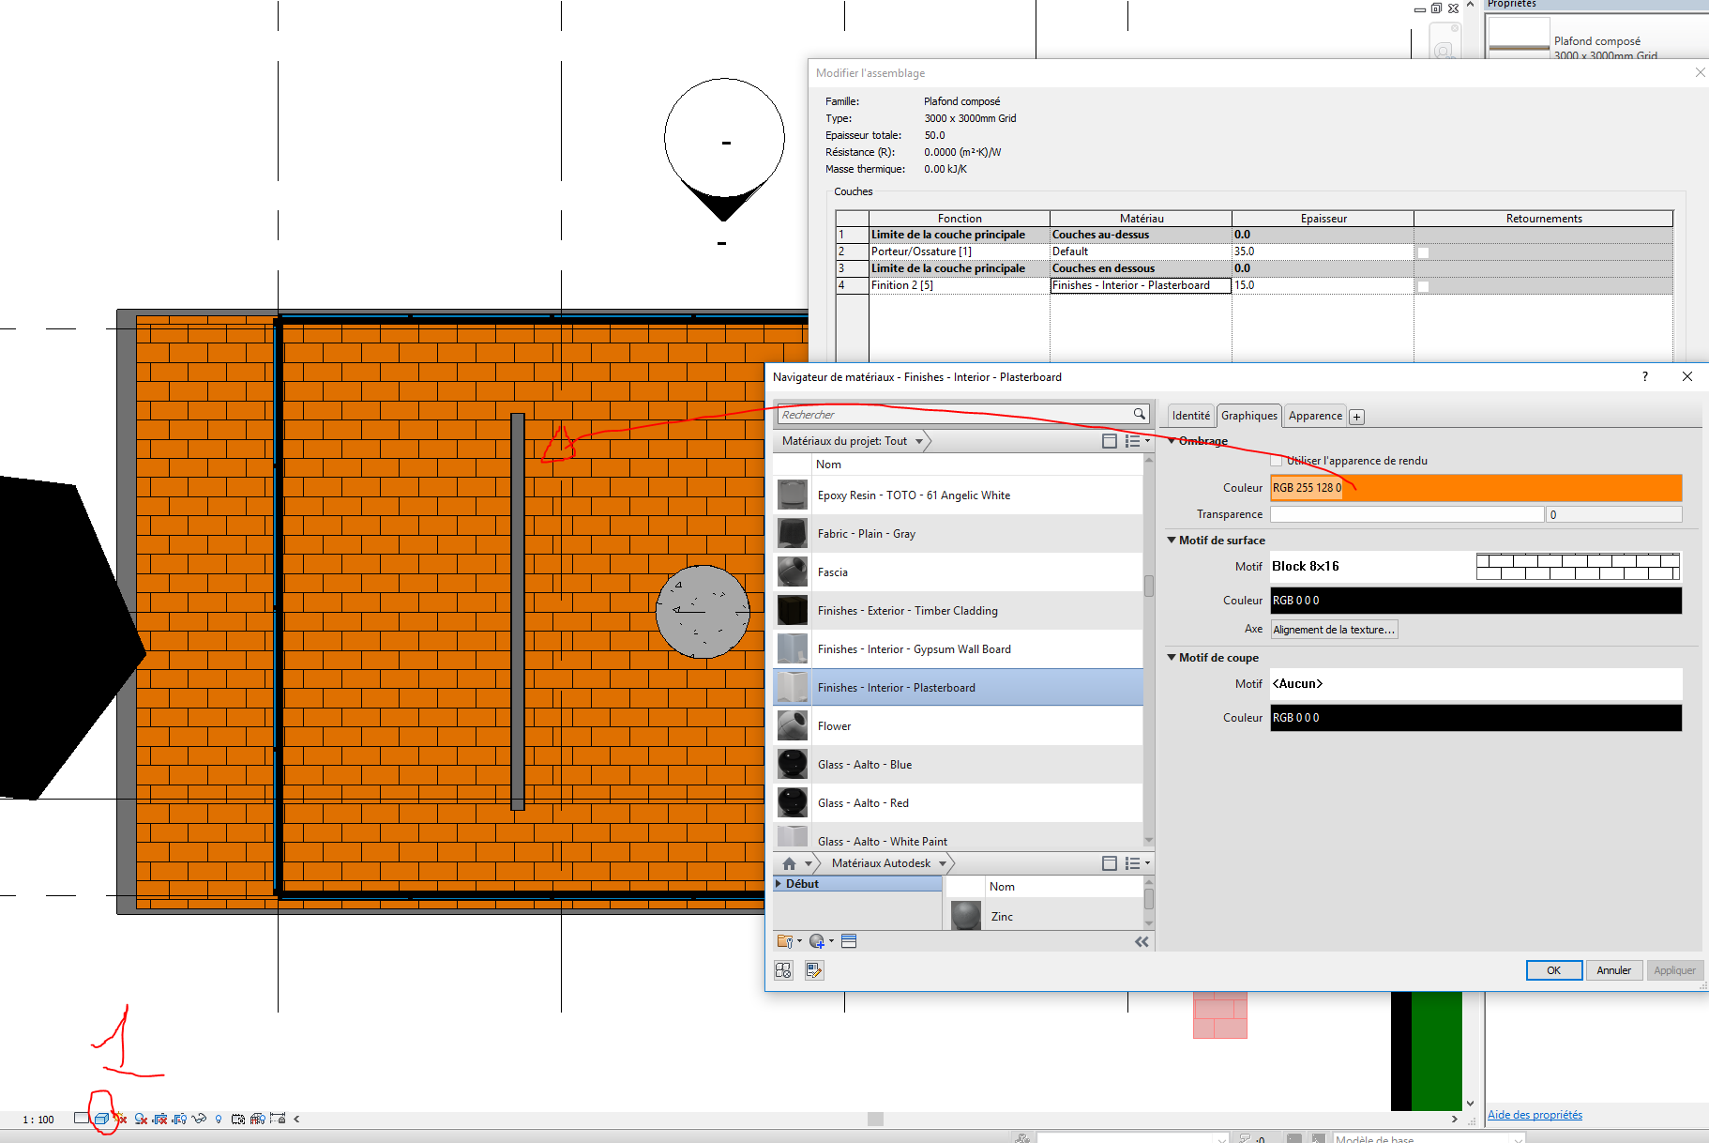This screenshot has height=1143, width=1709.
Task: Open the cut pattern color swatch
Action: (x=1475, y=718)
